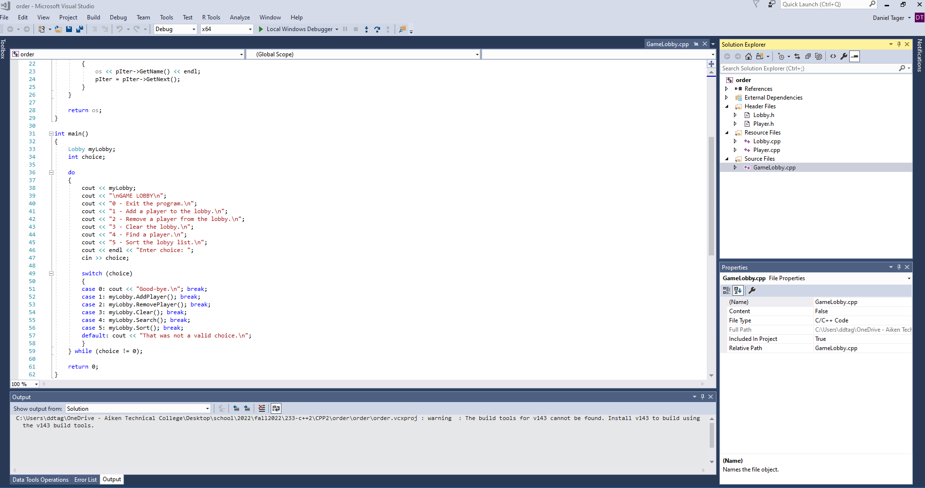The height and width of the screenshot is (488, 925).
Task: Select Player.cpp in Solution Explorer
Action: pos(766,150)
